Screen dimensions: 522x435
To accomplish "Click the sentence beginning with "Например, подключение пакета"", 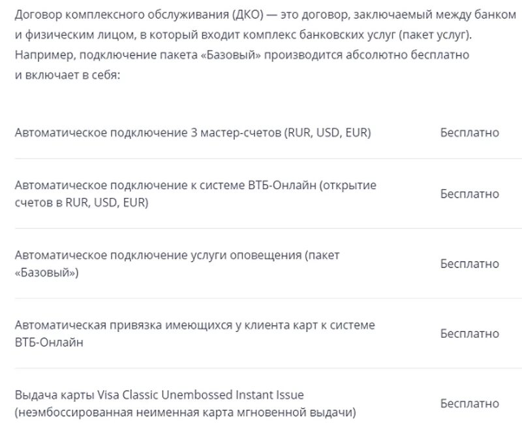I will point(241,55).
